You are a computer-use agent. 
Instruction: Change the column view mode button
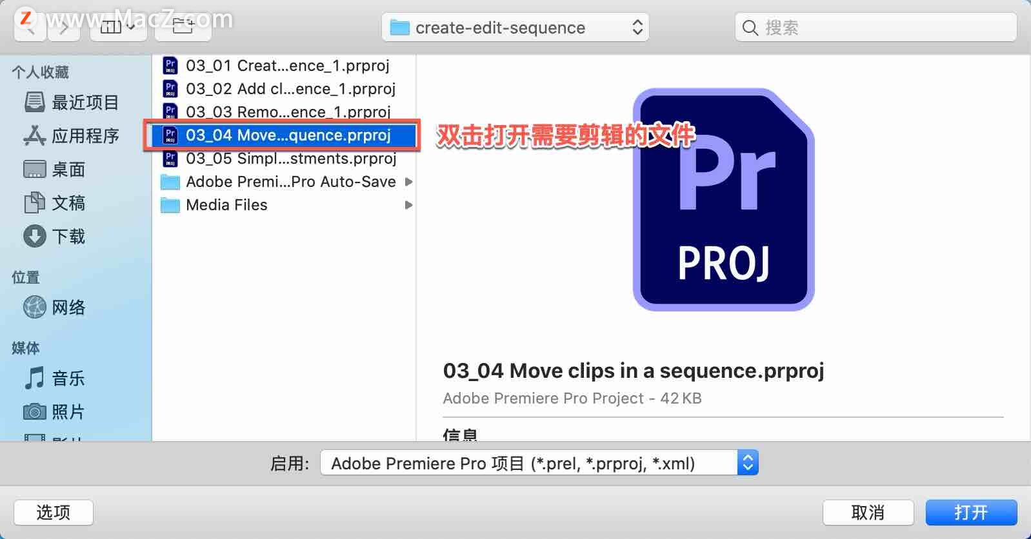(x=119, y=27)
